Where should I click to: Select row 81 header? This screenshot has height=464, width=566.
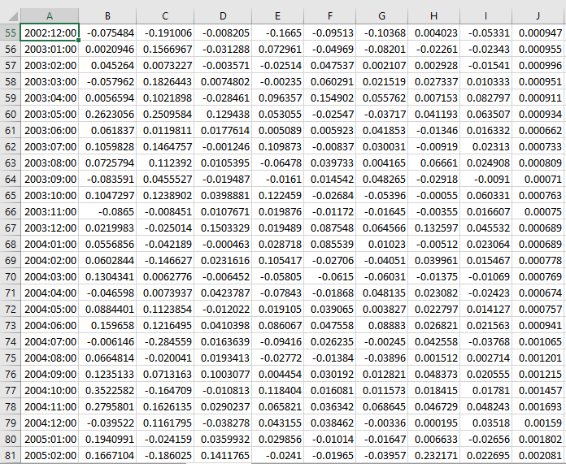tap(10, 455)
